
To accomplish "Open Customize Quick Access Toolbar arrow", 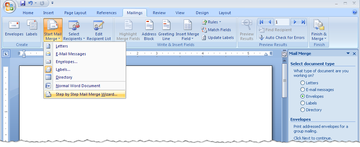I will coord(52,3).
